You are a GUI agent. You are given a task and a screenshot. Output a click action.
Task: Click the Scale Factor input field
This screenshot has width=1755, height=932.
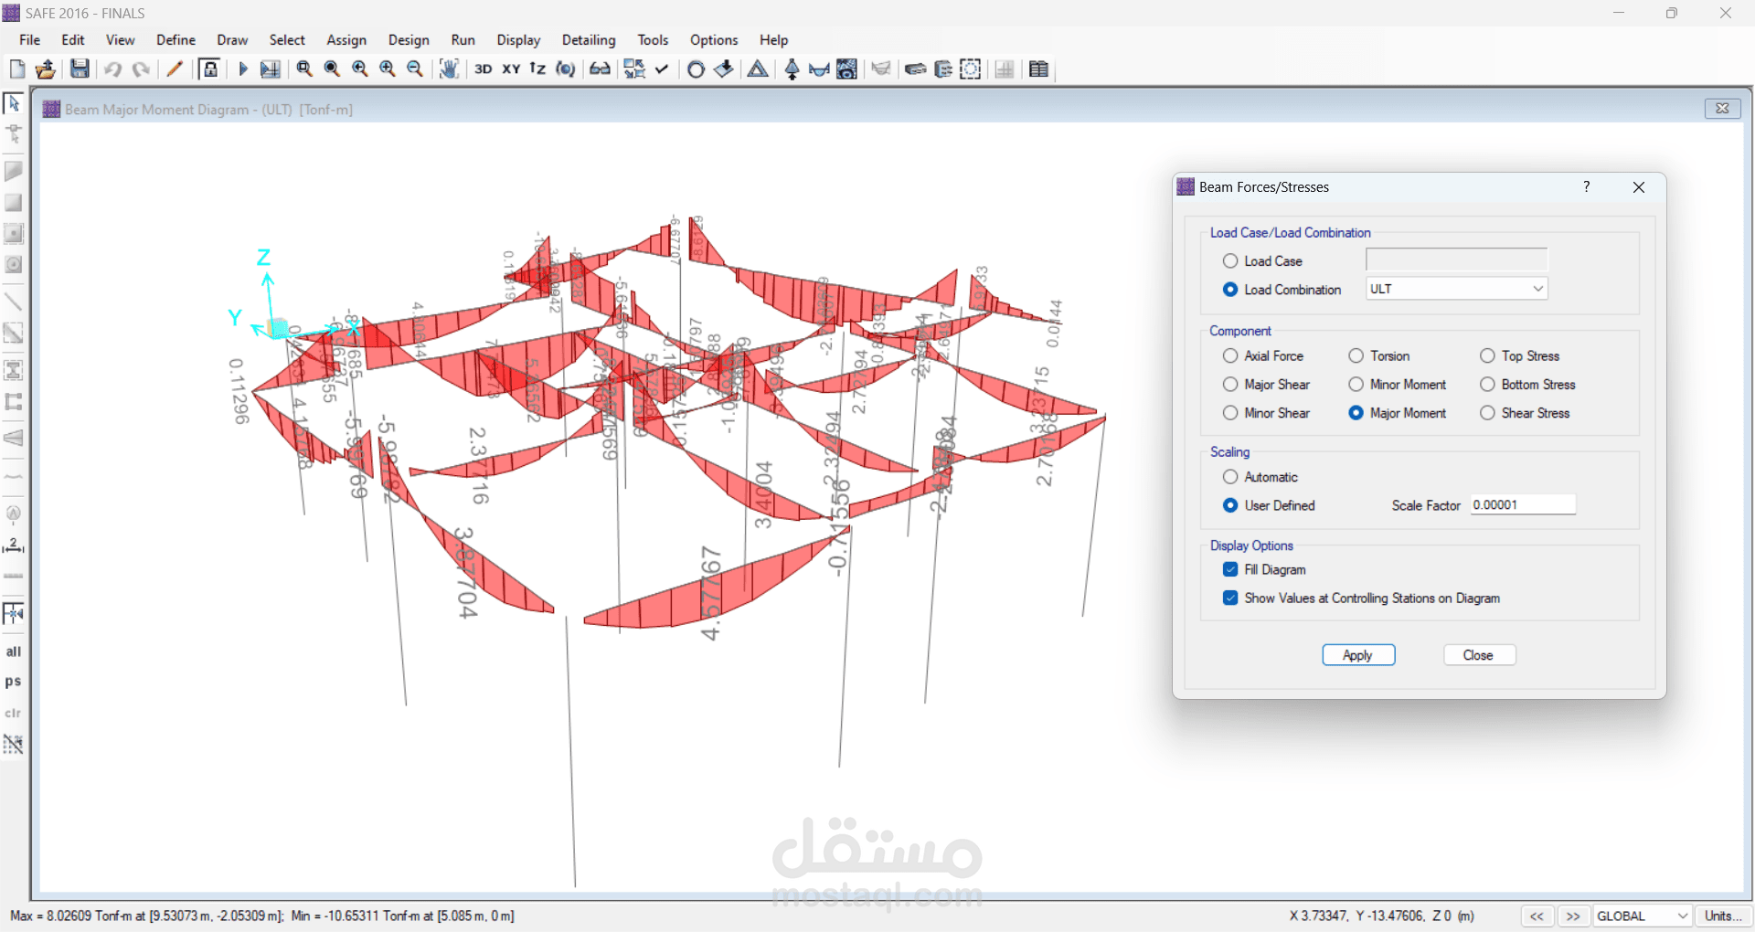pyautogui.click(x=1523, y=504)
